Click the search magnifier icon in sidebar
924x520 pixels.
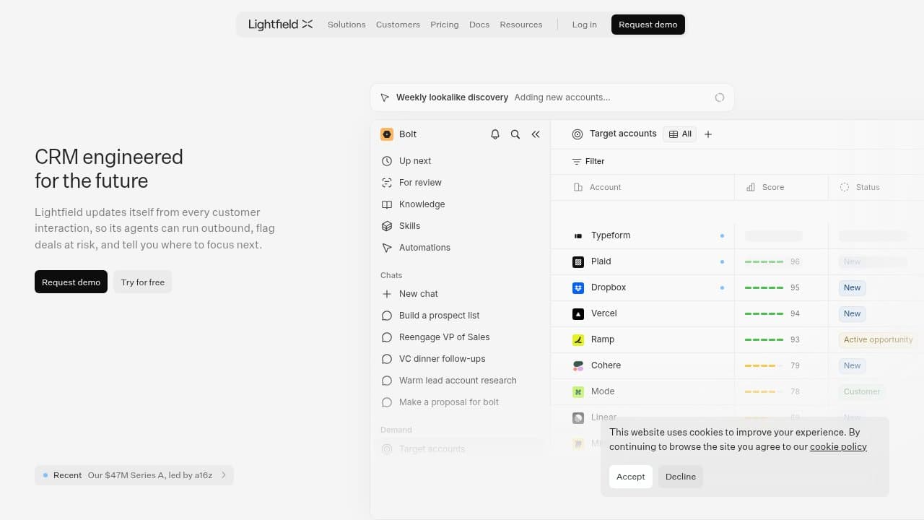[515, 134]
